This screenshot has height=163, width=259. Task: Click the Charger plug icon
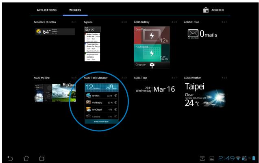pos(152,65)
